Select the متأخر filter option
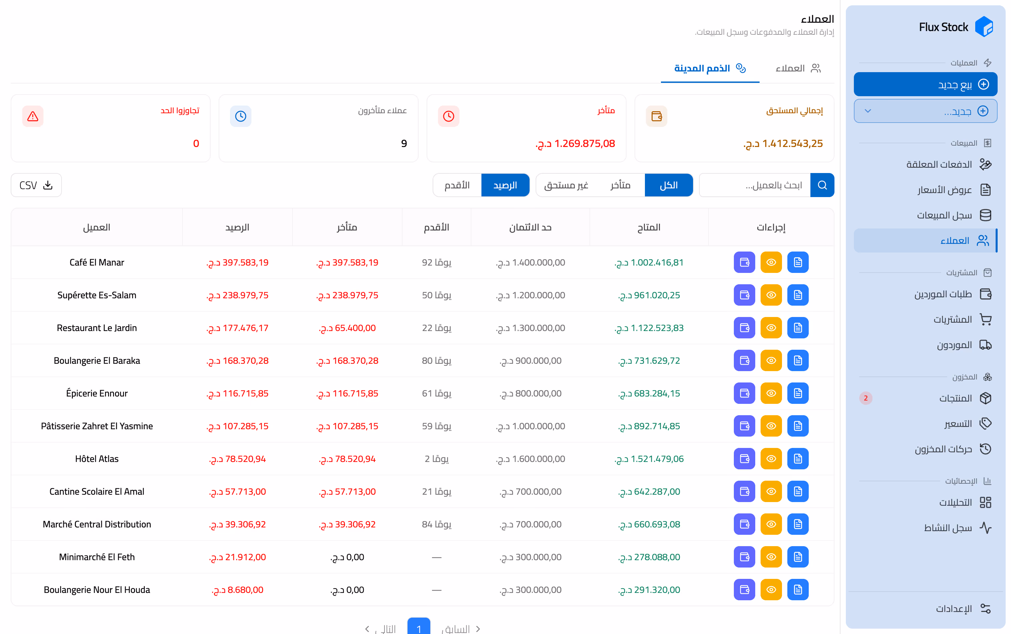 [x=620, y=185]
